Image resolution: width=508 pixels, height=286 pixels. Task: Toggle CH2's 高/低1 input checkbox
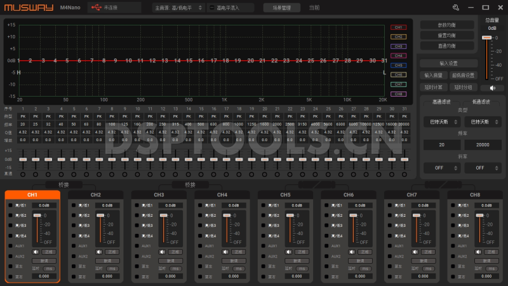[73, 205]
